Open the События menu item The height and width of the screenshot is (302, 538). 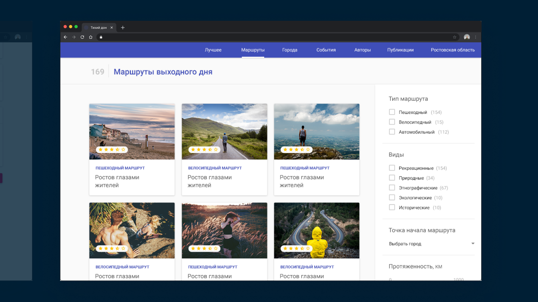[326, 50]
